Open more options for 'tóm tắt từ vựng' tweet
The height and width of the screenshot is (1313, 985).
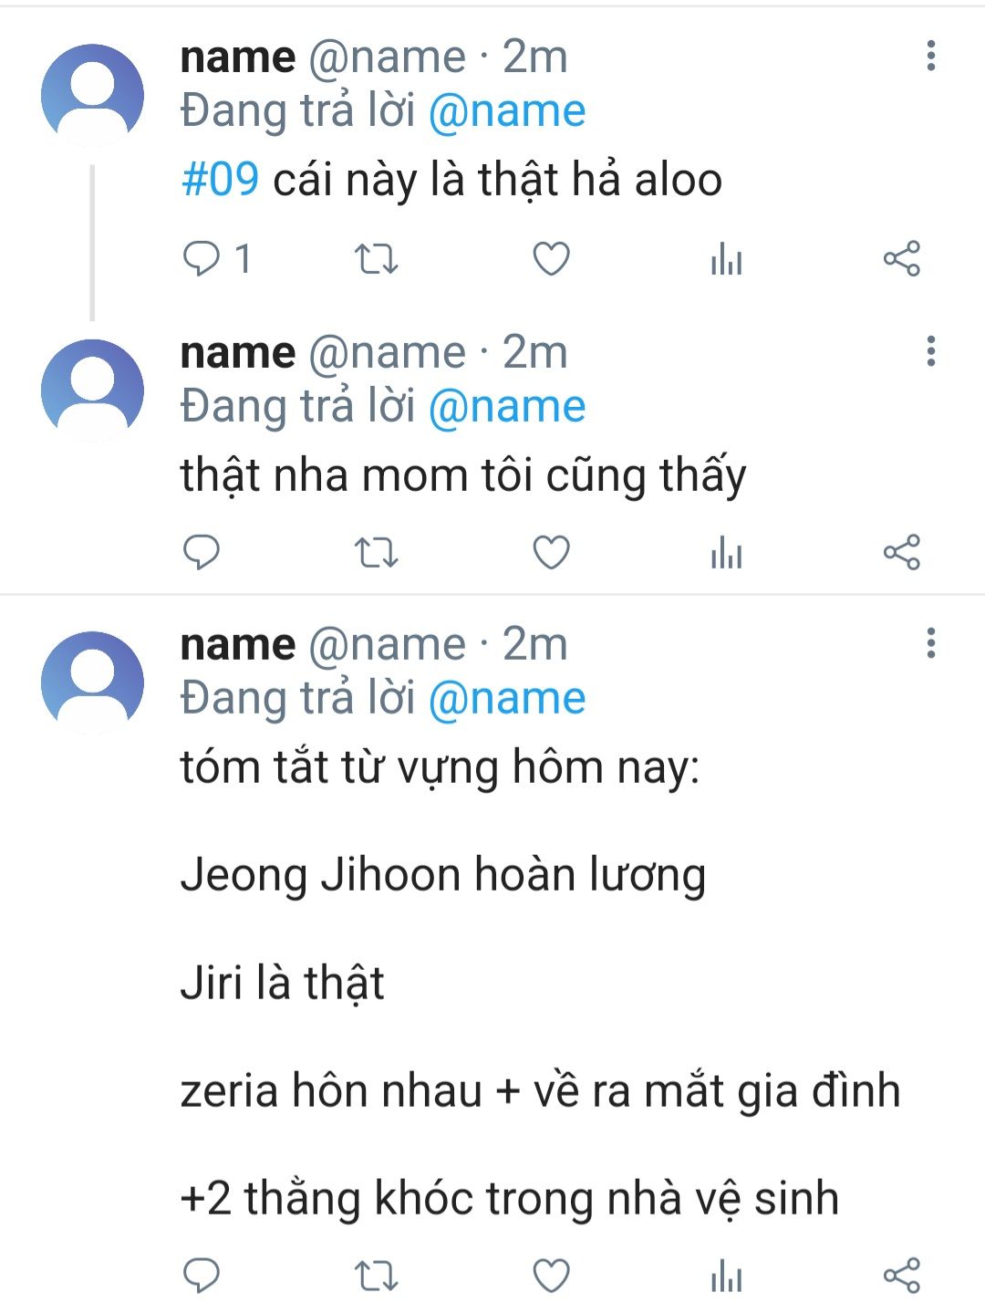click(930, 643)
